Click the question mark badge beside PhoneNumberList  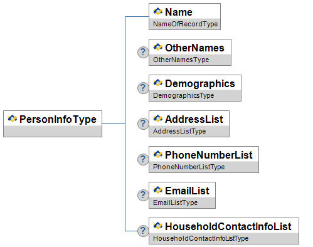pos(143,159)
